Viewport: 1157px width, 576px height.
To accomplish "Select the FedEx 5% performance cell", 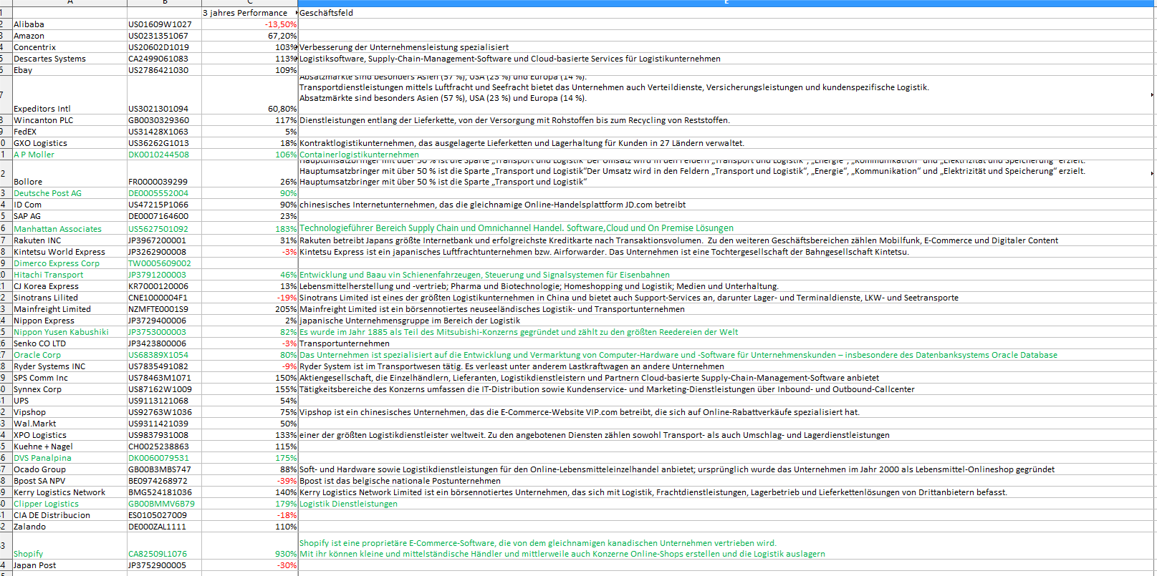I will coord(249,132).
